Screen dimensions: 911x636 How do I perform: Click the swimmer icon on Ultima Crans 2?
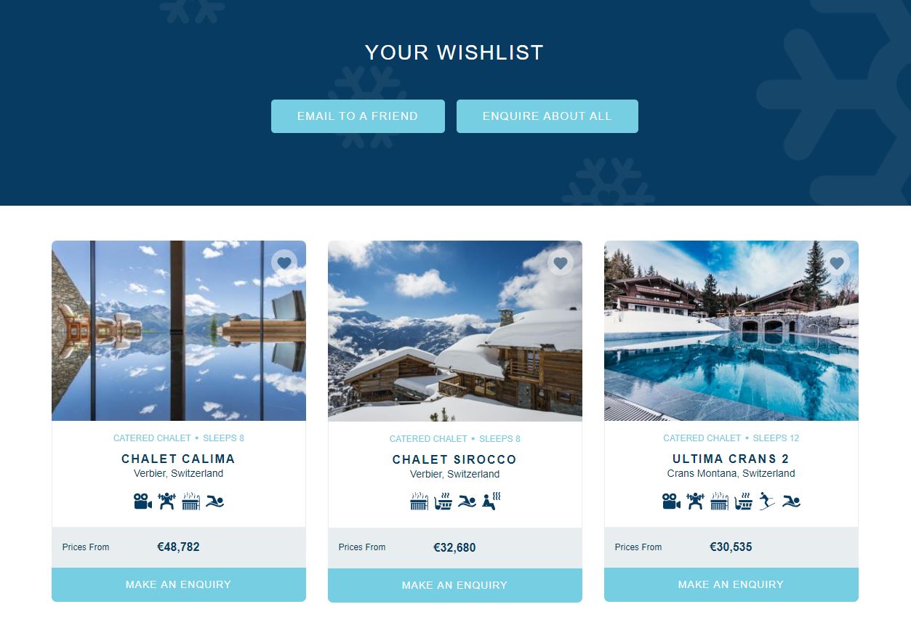pyautogui.click(x=791, y=502)
